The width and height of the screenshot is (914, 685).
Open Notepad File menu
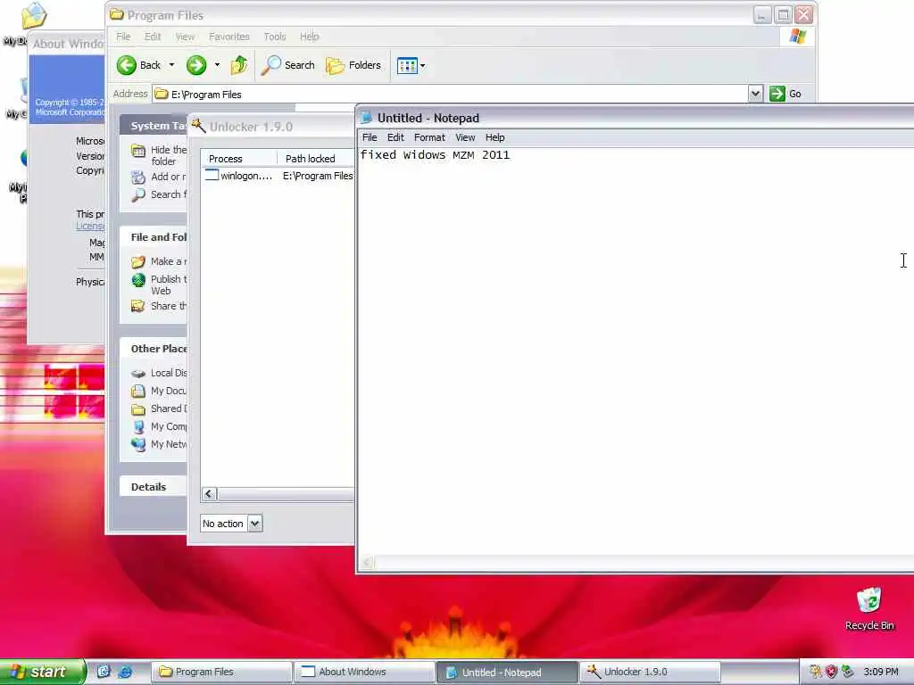point(370,137)
